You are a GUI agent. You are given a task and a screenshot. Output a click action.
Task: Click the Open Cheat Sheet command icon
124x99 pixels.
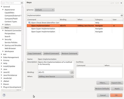pyautogui.click(x=30, y=23)
